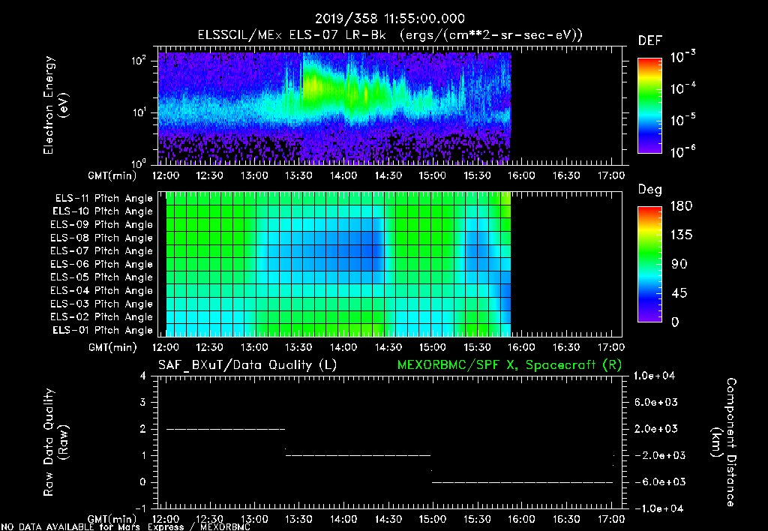Click the title timestamp 2019/358 11:55:00.000
768x531 pixels.
pos(389,19)
